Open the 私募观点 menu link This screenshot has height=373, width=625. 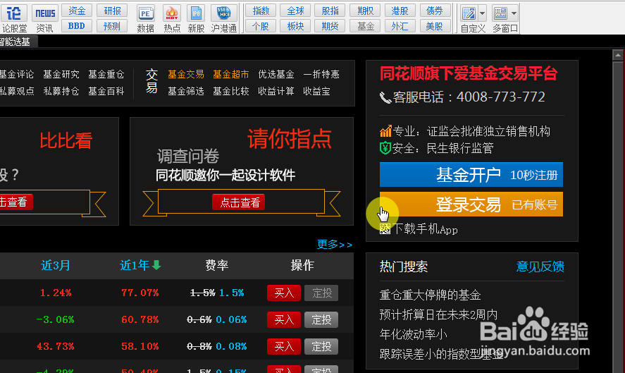click(17, 91)
